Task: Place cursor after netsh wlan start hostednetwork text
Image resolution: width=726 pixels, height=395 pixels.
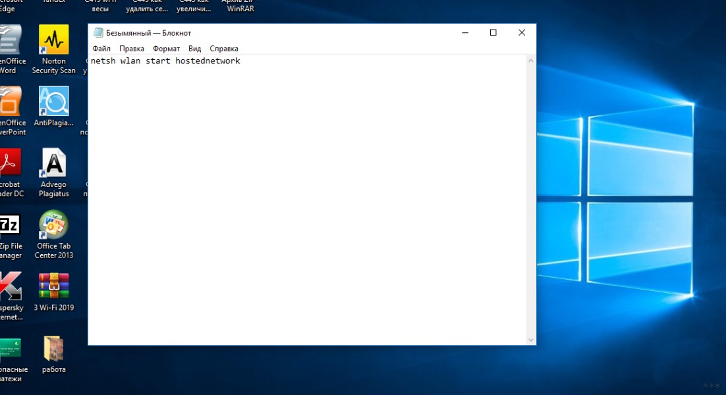Action: click(x=241, y=61)
